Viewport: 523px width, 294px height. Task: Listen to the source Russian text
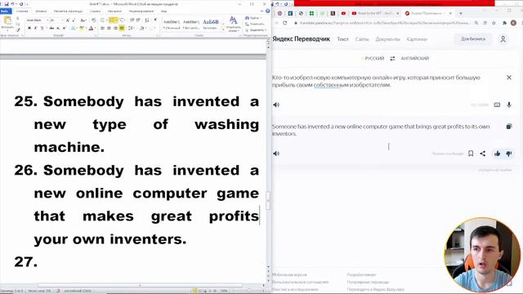coord(276,105)
